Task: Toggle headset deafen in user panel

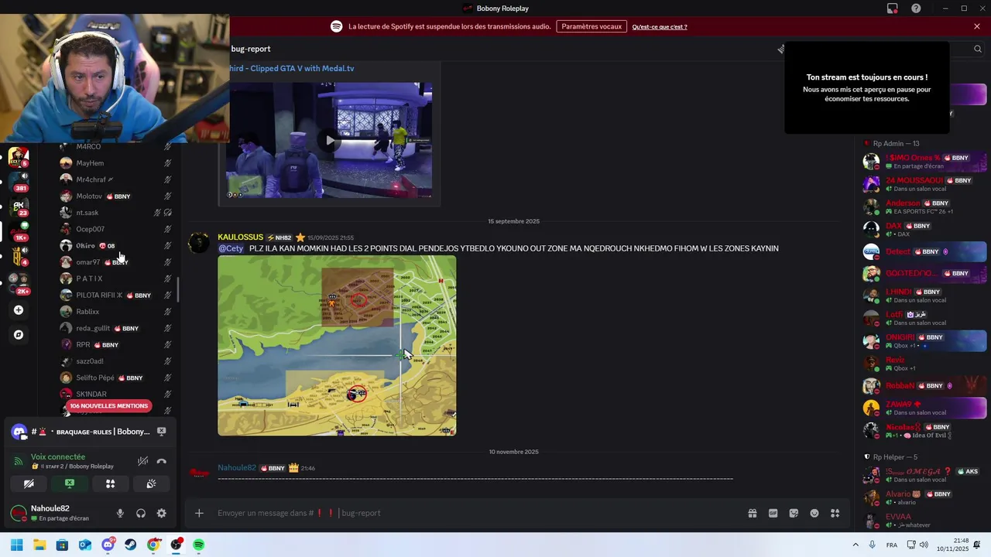Action: pyautogui.click(x=141, y=513)
